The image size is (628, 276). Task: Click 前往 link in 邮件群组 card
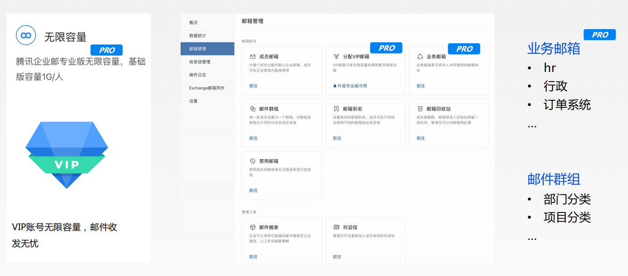point(253,138)
